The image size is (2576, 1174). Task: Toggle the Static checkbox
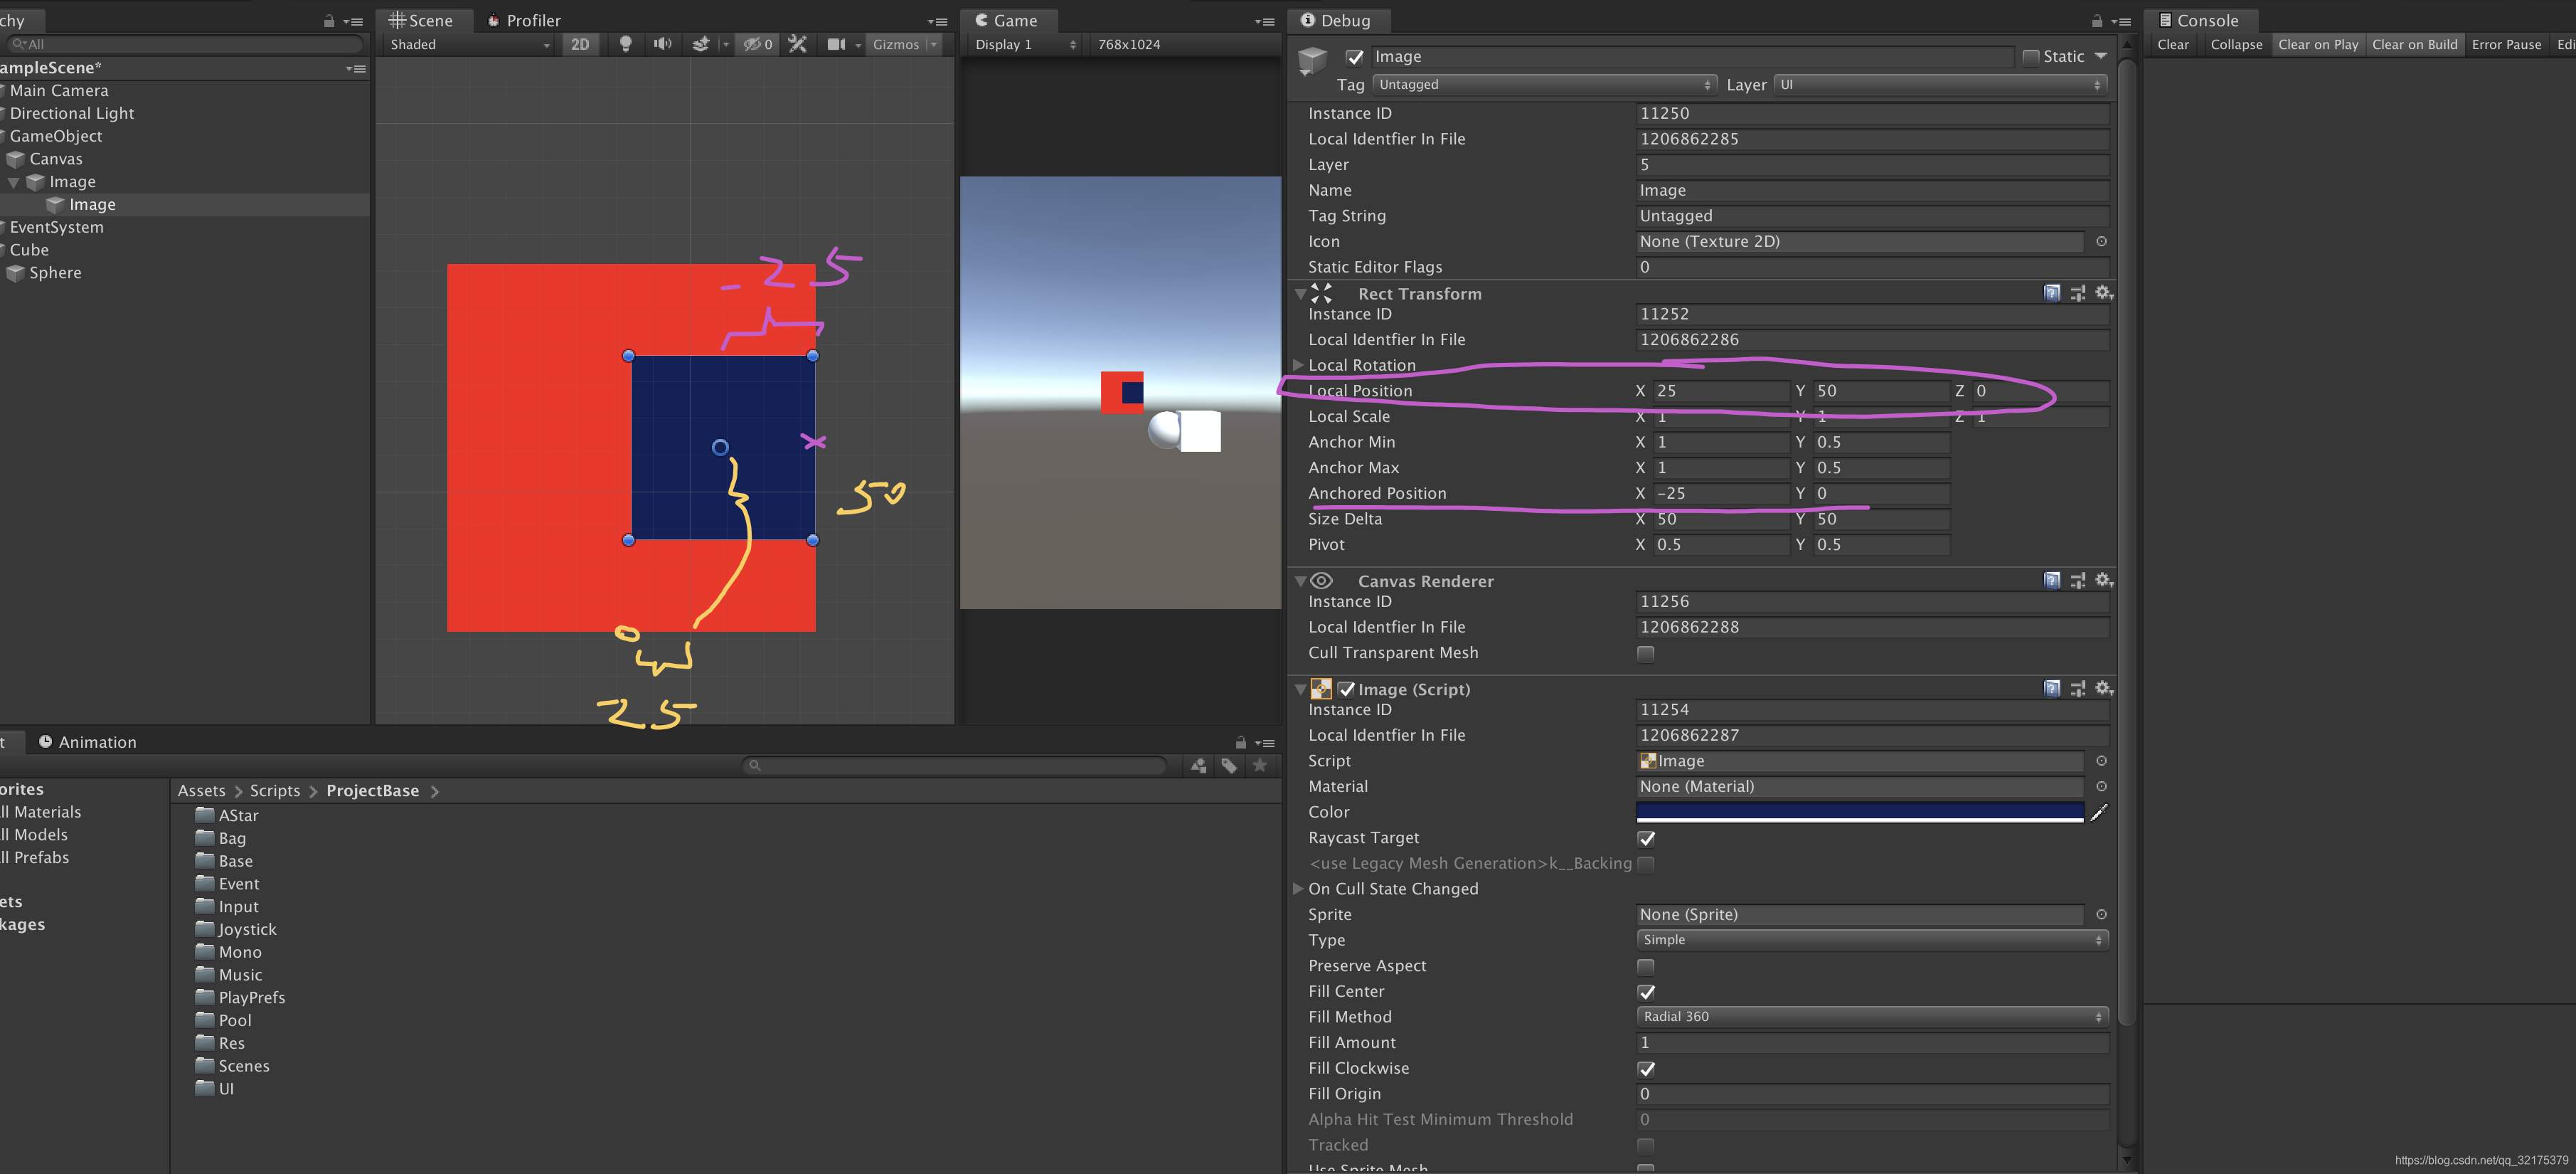point(2030,57)
